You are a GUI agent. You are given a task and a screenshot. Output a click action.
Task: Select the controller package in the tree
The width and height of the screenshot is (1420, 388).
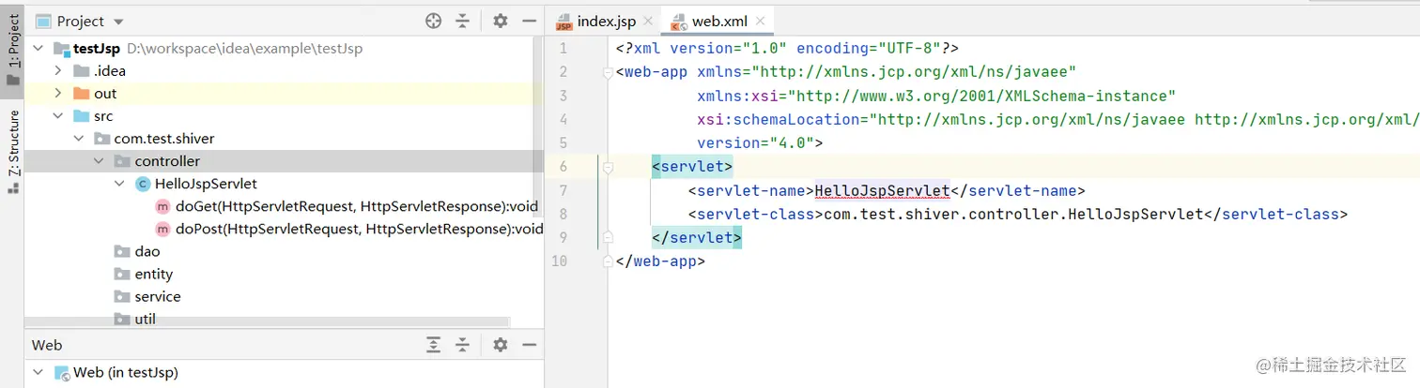(167, 161)
